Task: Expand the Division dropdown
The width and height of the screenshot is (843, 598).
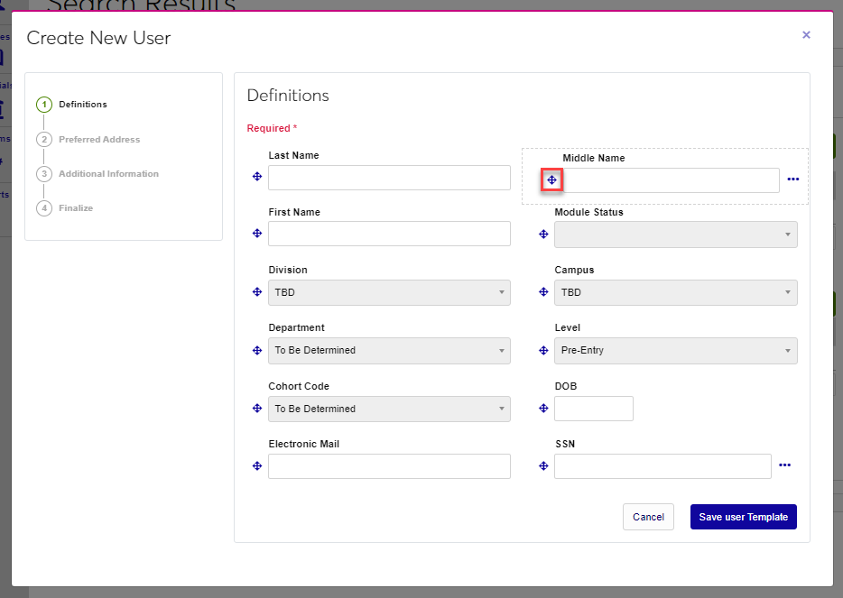Action: (x=389, y=293)
